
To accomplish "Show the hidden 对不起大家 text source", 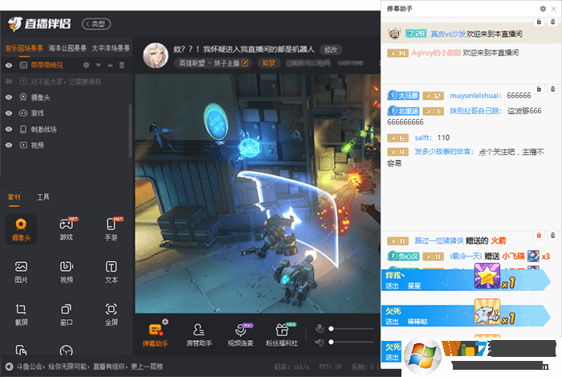I will point(9,81).
